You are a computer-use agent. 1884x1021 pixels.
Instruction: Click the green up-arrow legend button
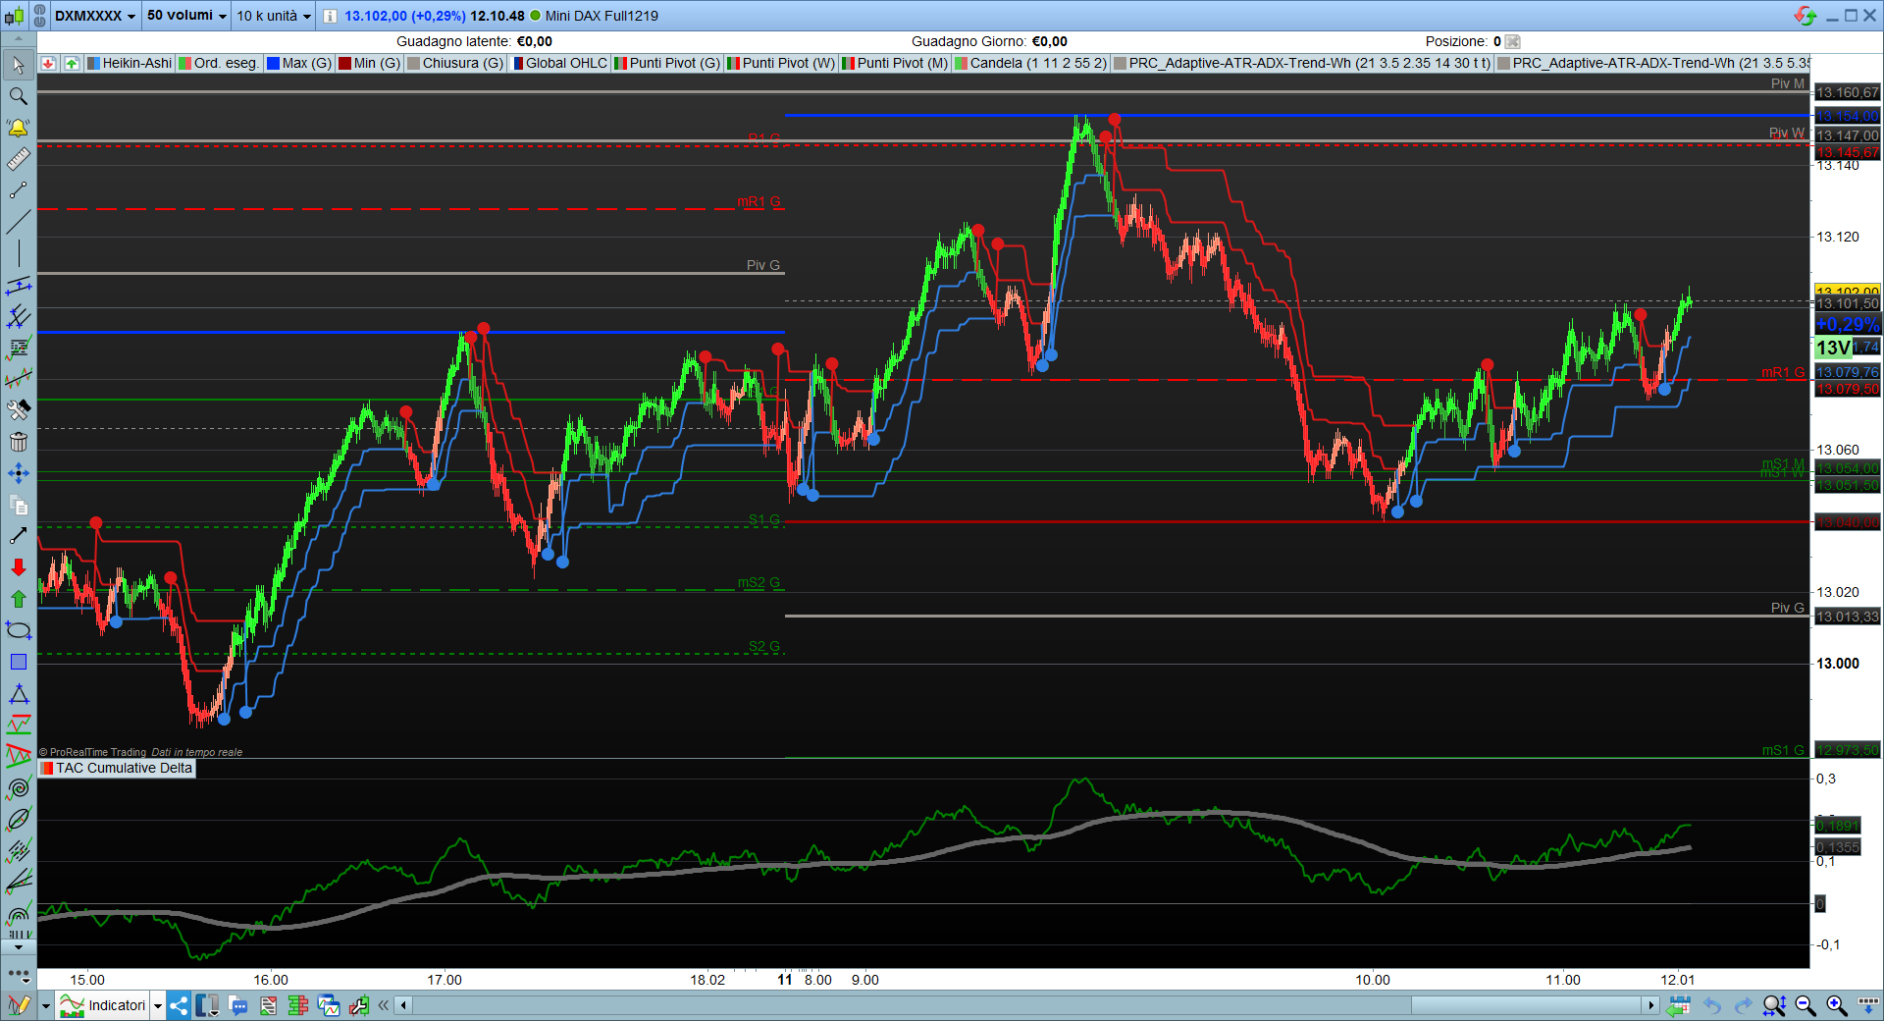tap(72, 63)
